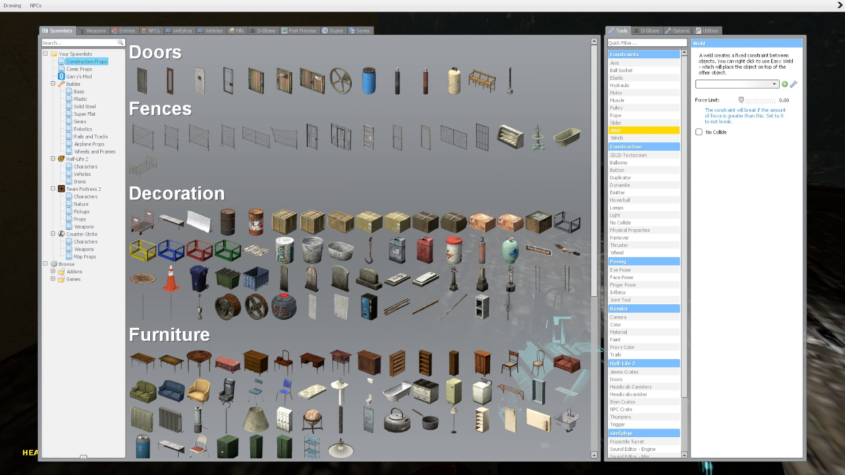Spawn the white washing machine prop
845x475 pixels.
pyautogui.click(x=482, y=391)
